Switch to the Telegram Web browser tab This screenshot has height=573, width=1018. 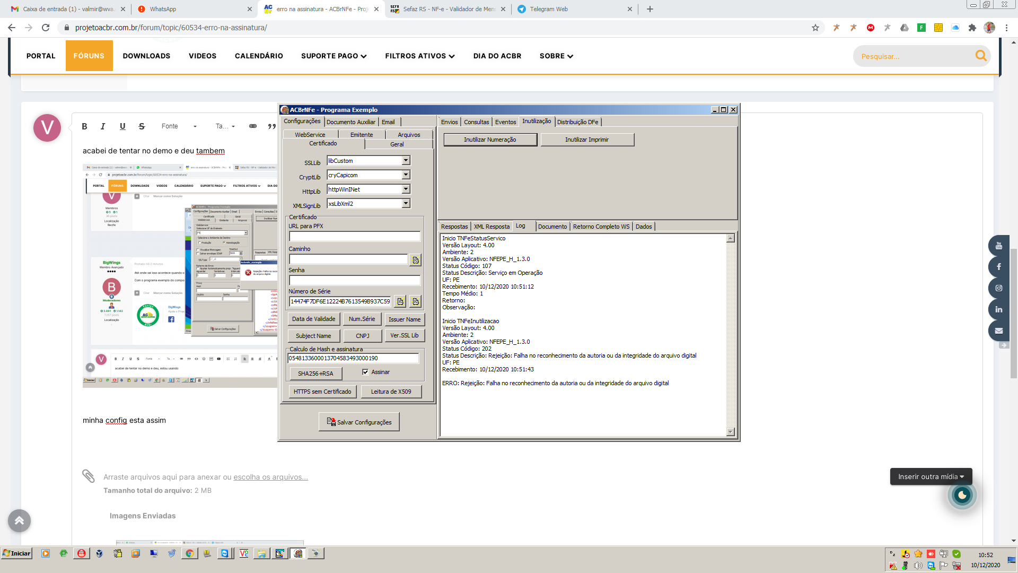[x=575, y=9]
